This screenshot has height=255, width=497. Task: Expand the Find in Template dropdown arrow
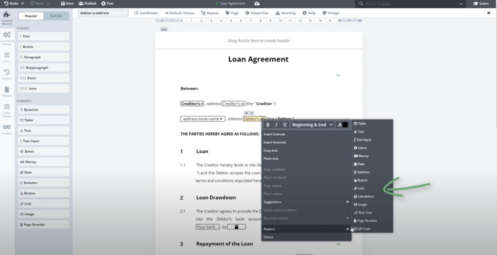click(461, 4)
